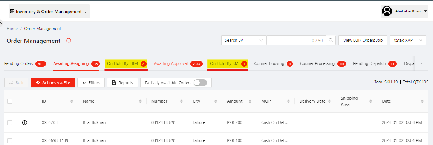433x145 pixels.
Task: Click the red refresh icon beside Order Management
Action: [x=69, y=41]
